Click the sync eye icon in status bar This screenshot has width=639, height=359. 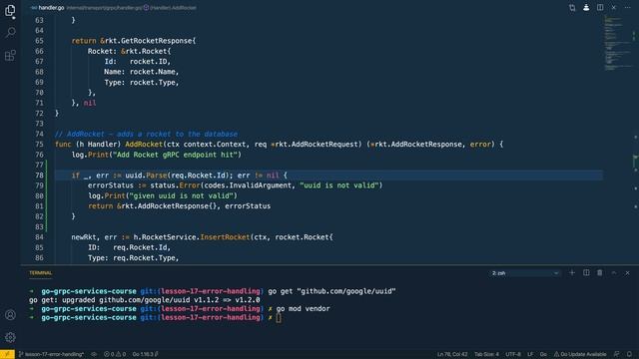[94, 354]
